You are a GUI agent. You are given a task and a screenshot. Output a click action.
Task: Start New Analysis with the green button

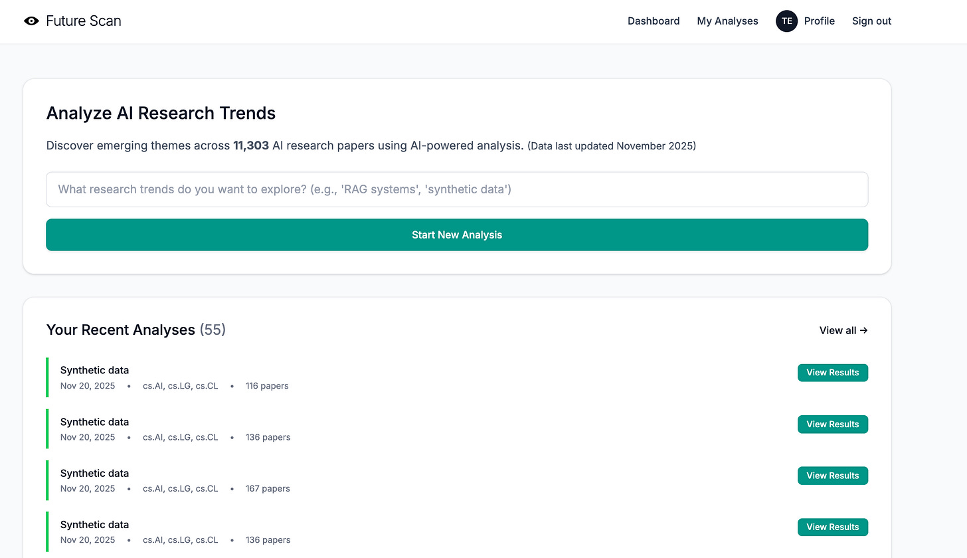[x=457, y=234]
